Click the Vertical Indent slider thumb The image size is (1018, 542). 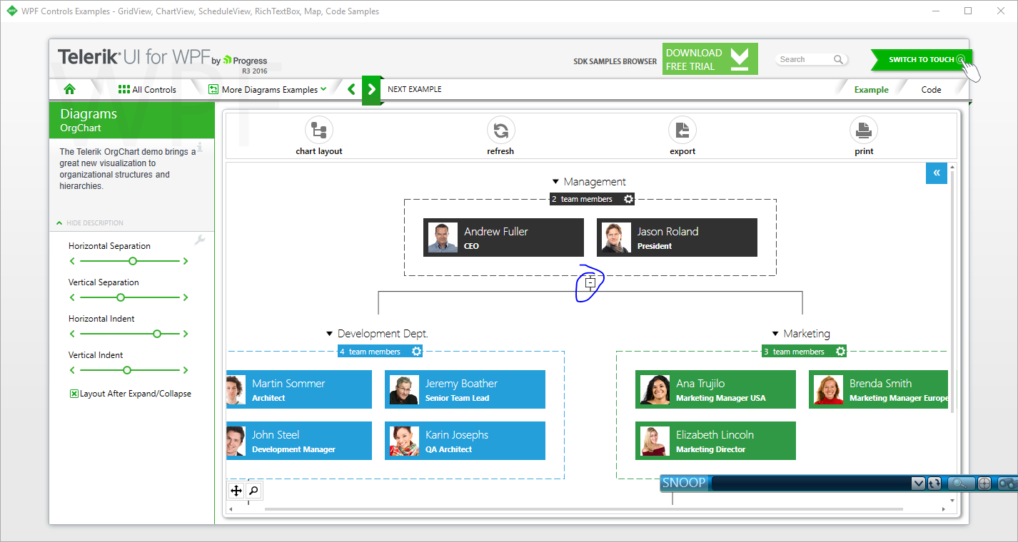[x=127, y=370]
